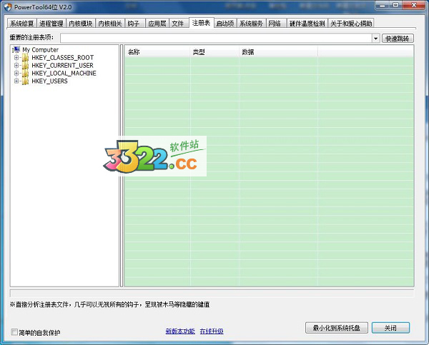The image size is (429, 345).
Task: Sort by the 数据 column header
Action: [279, 52]
